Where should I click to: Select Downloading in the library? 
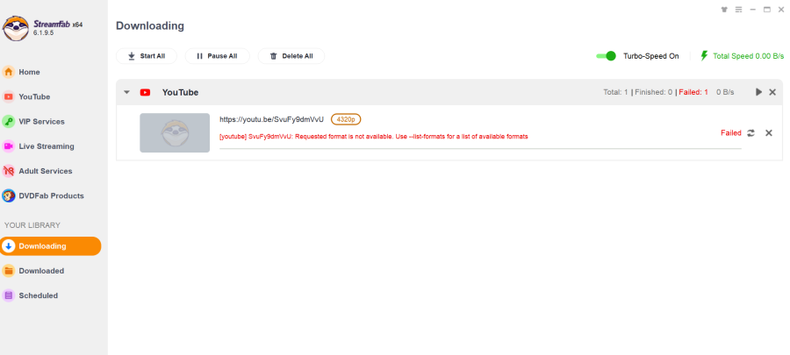[x=50, y=246]
